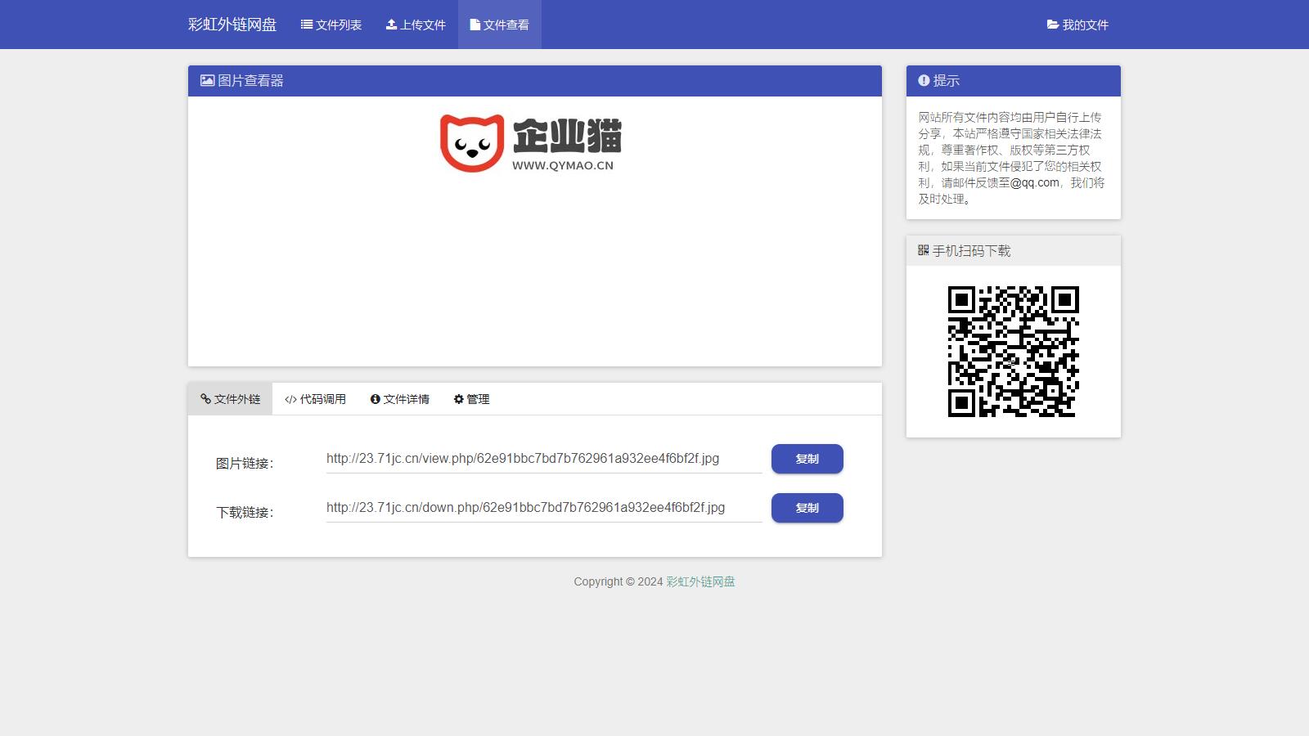Open the 管理 settings tab
1309x736 pixels.
click(471, 399)
